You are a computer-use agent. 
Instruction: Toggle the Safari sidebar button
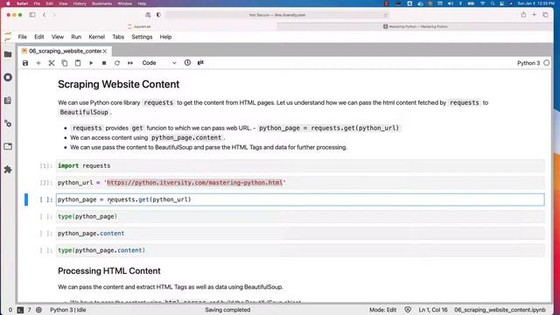(32, 15)
